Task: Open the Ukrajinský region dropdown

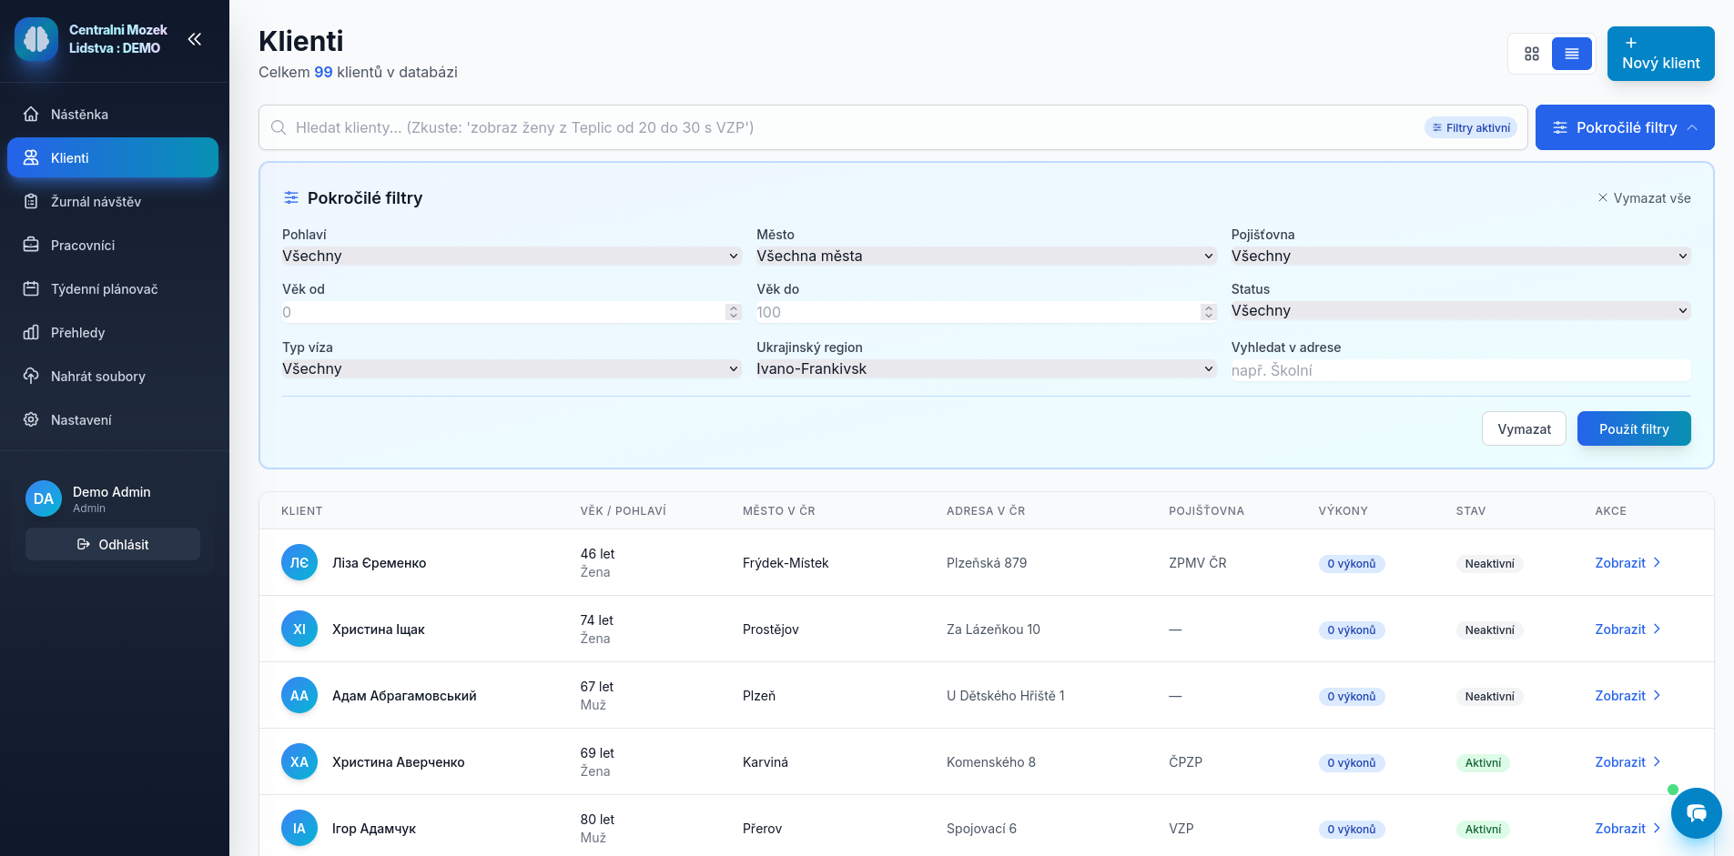Action: click(x=985, y=369)
